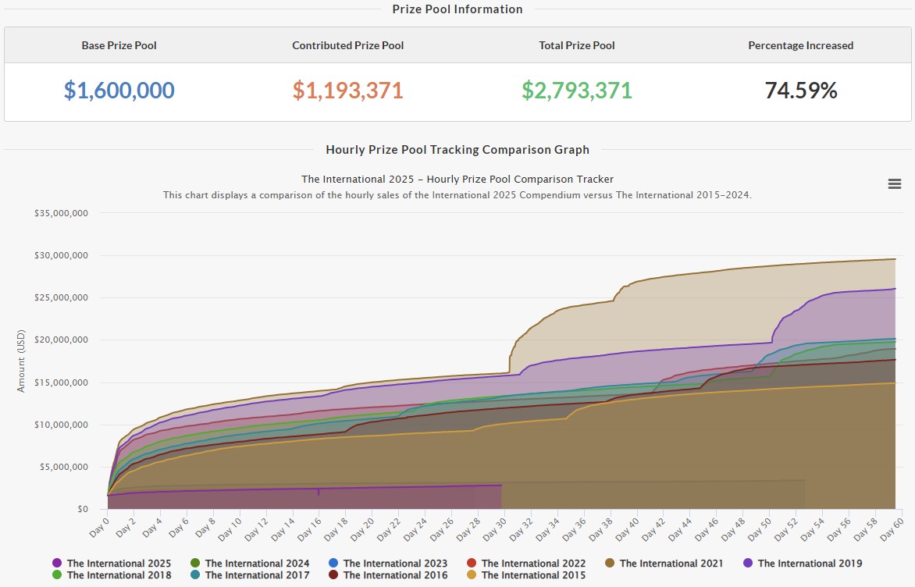915x587 pixels.
Task: Click the $1,600,000 base prize pool value
Action: pos(119,91)
